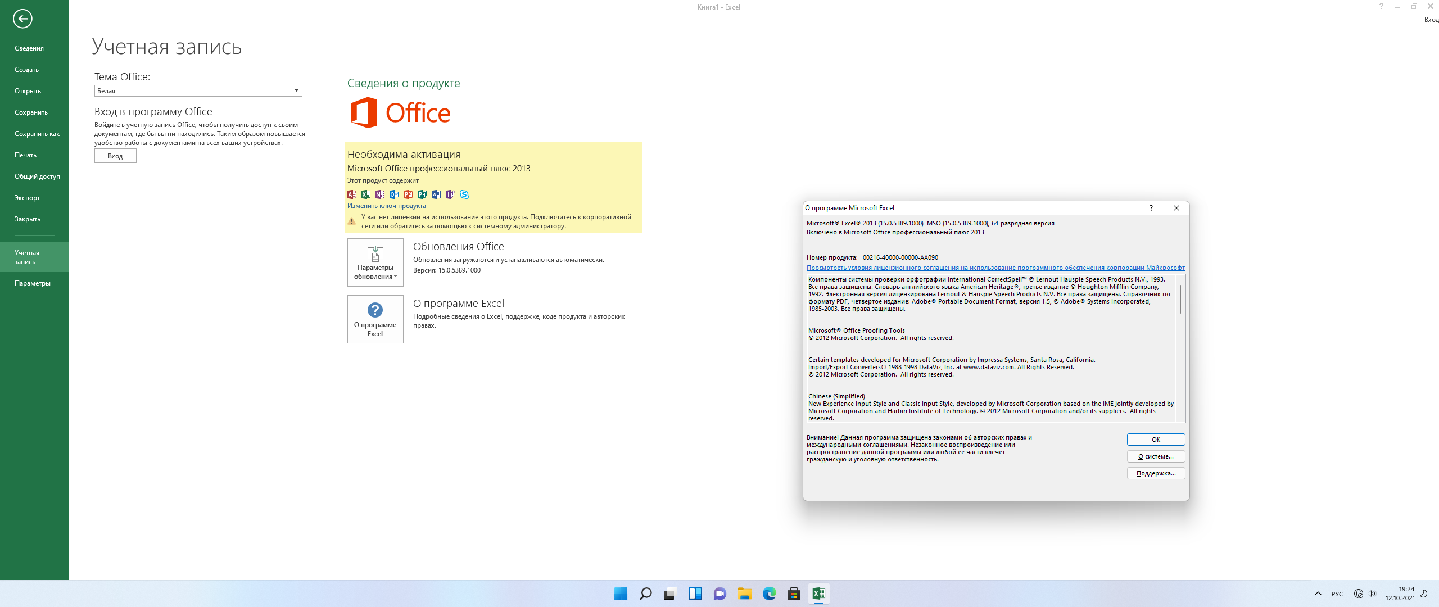This screenshot has height=607, width=1439.
Task: Click the top-right Вход account link
Action: pyautogui.click(x=1431, y=20)
